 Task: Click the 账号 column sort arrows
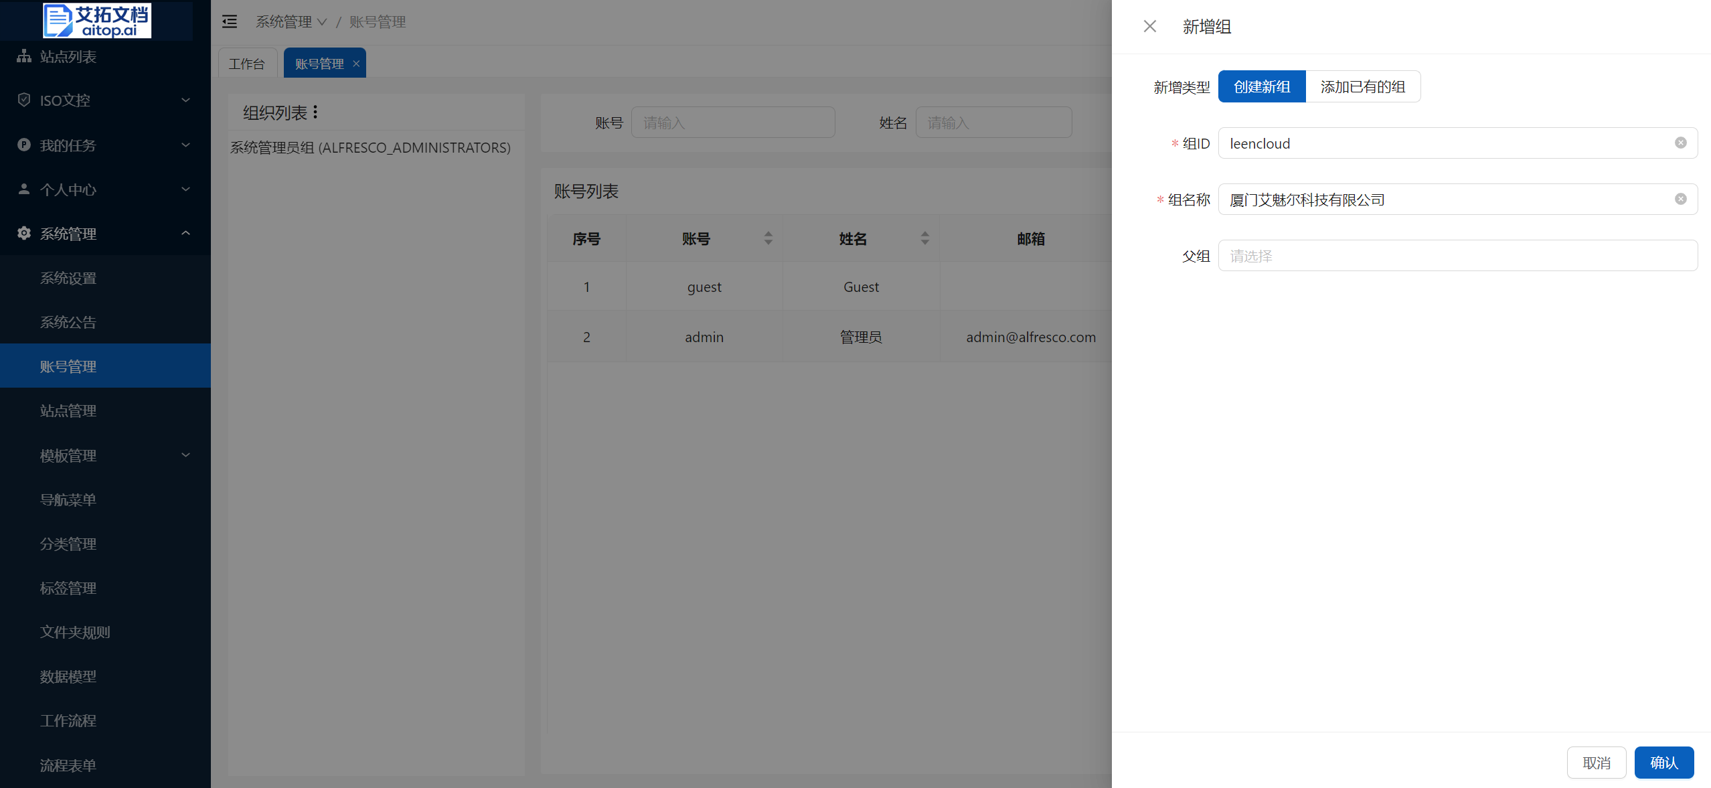click(x=768, y=238)
